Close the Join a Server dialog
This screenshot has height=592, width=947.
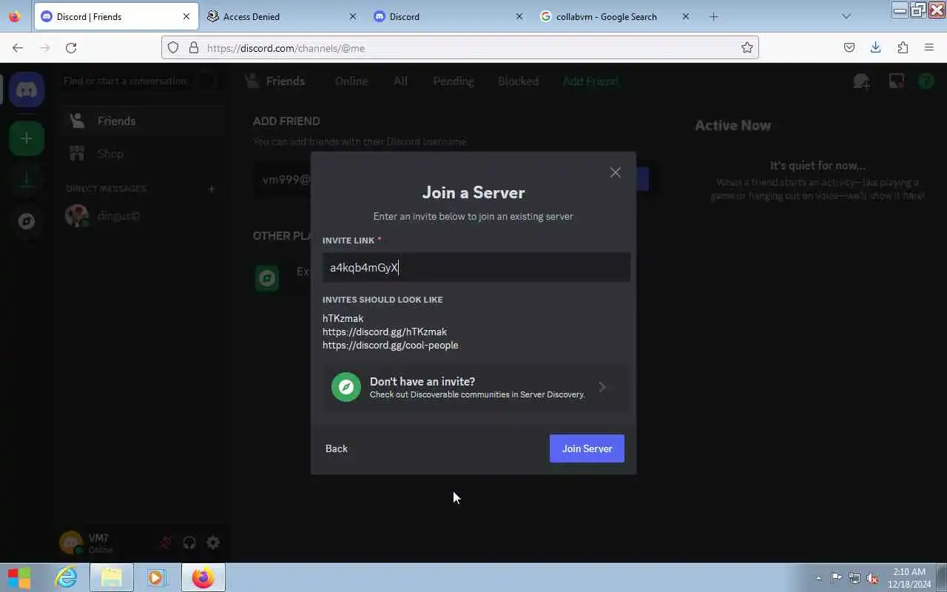click(x=615, y=172)
